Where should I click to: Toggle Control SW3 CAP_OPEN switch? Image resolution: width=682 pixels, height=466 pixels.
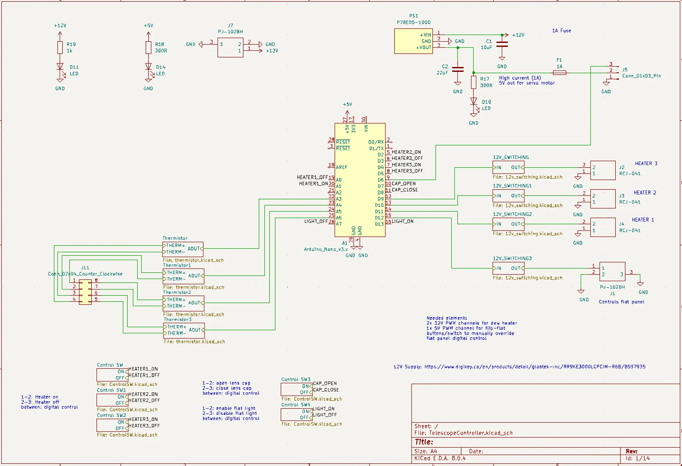click(x=296, y=389)
